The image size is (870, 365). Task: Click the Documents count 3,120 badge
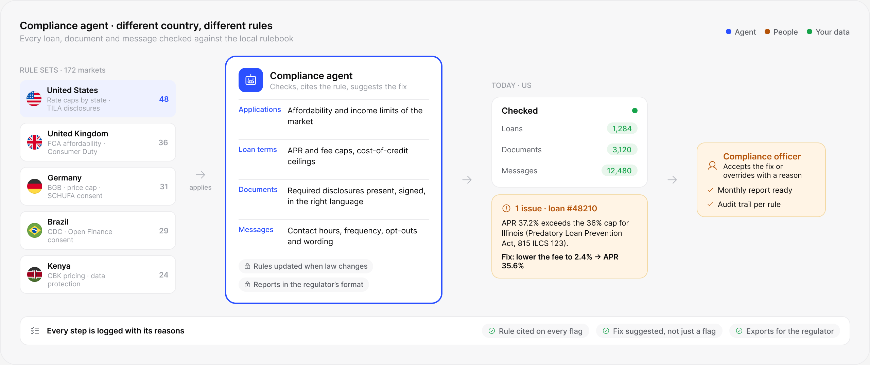[622, 150]
